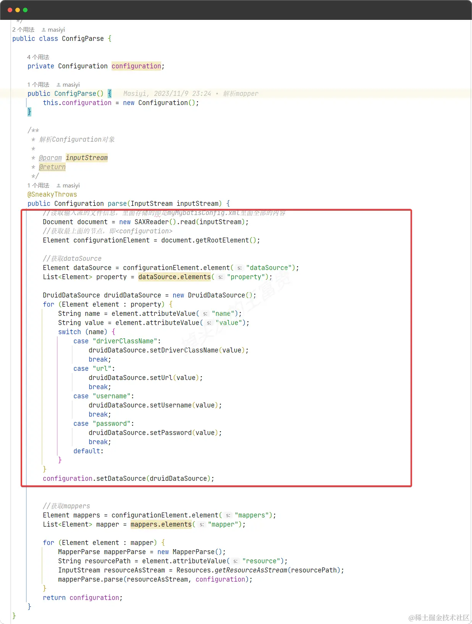
Task: Click the italic "getResourceAsStream" method call
Action: pos(251,570)
